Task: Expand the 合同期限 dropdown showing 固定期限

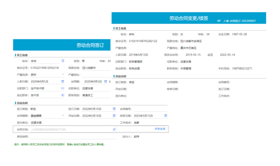Action: pyautogui.click(x=63, y=115)
